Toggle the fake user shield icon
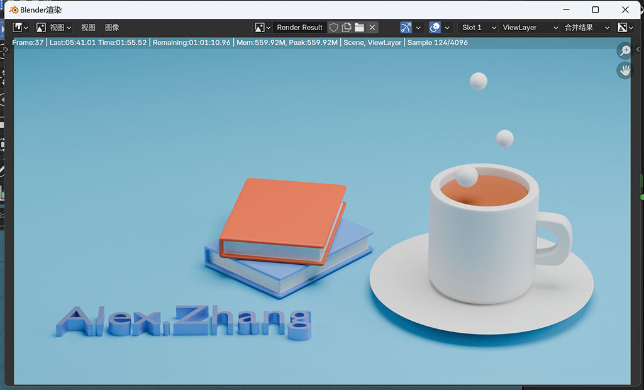This screenshot has height=390, width=644. (x=334, y=28)
